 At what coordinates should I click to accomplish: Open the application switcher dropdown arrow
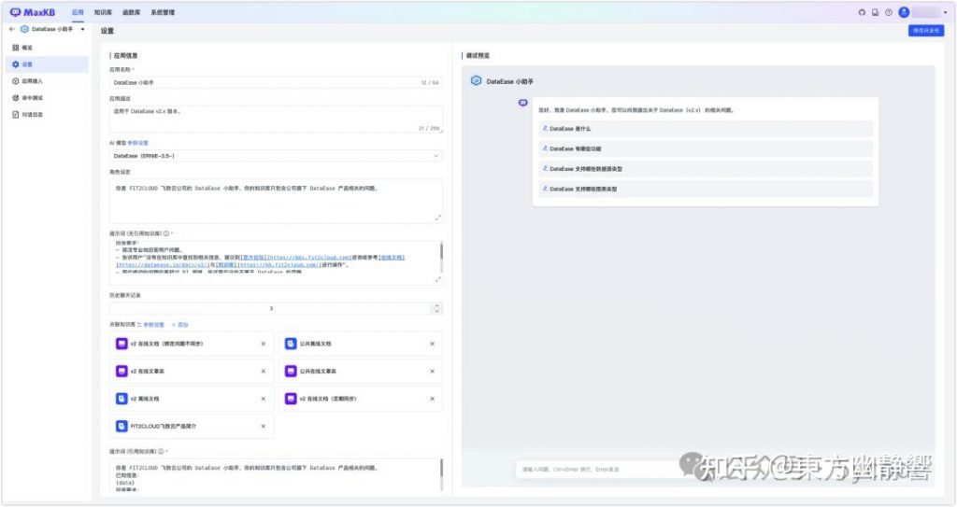[83, 30]
